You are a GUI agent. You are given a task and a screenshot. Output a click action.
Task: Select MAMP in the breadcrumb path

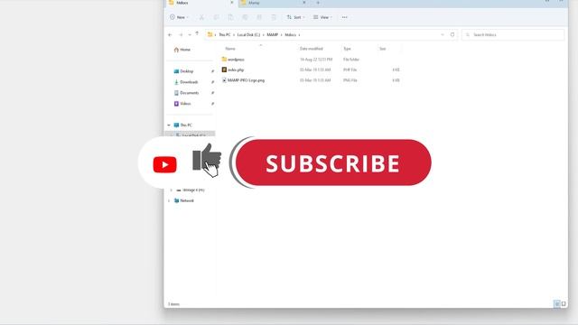click(273, 34)
